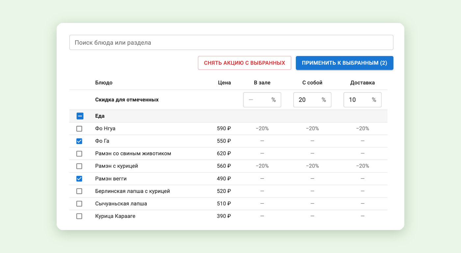Click the Фо Га dish name
Viewport: 461px width, 253px height.
[102, 141]
